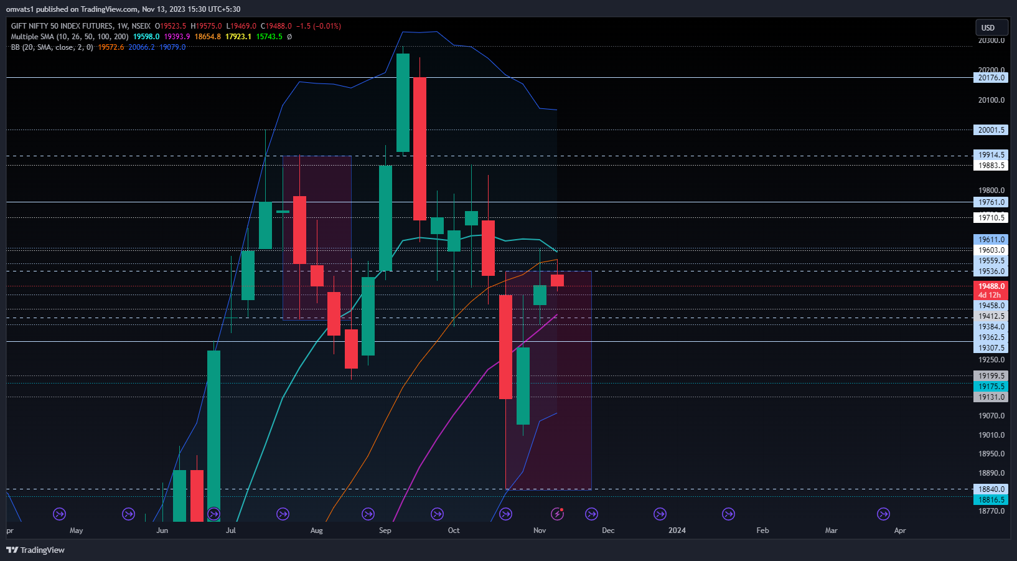
Task: Click BB value 19079.0 in legend
Action: pos(172,47)
